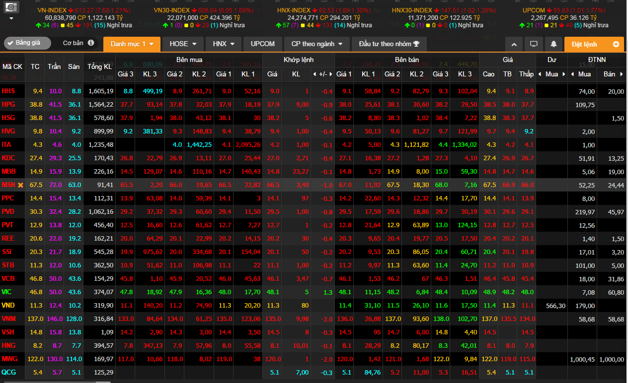This screenshot has height=383, width=628.
Task: Click the logo icon in top-left corner
Action: (12, 7)
